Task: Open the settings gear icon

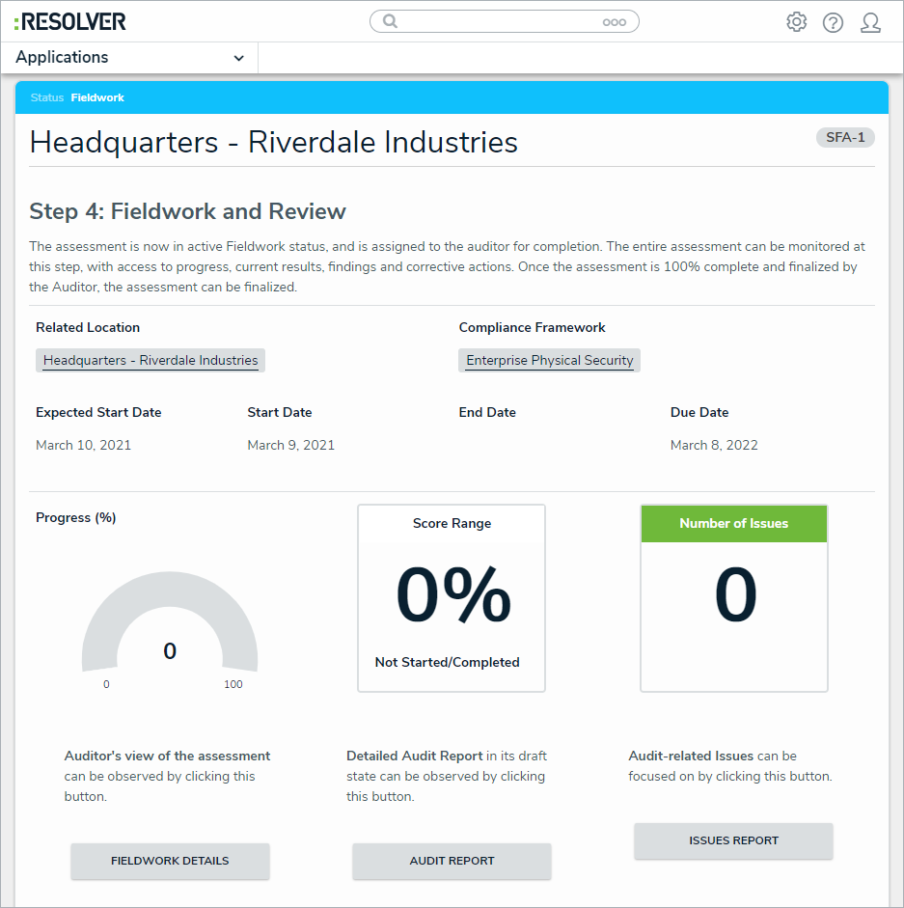Action: 796,22
